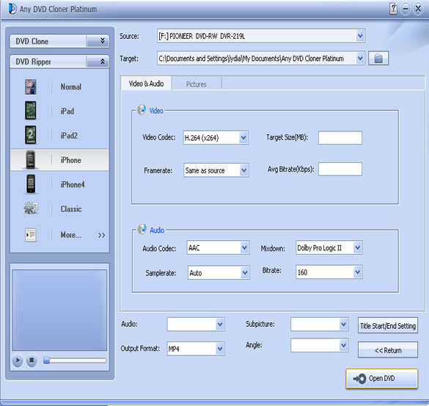
Task: Open the Video Codec dropdown
Action: 243,137
